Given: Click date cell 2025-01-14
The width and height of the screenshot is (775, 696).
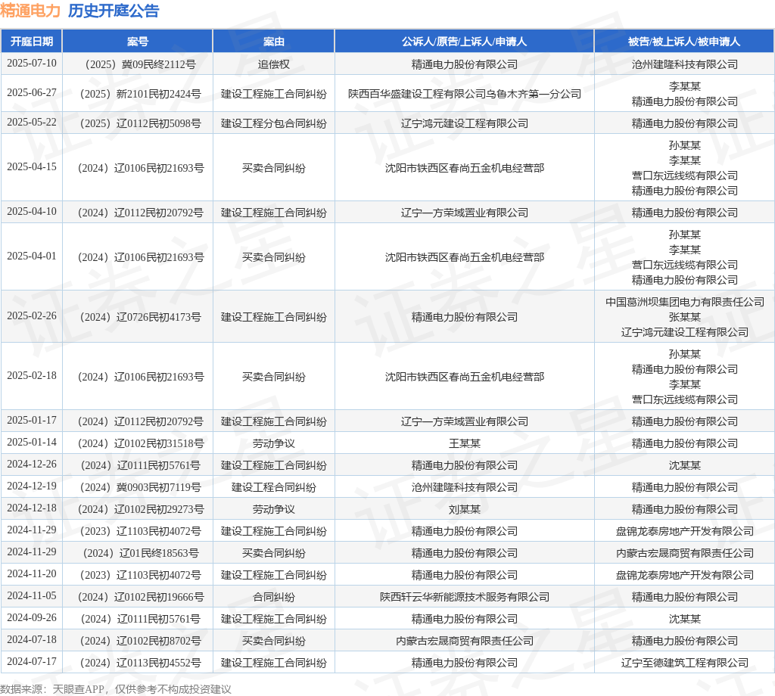Looking at the screenshot, I should pos(32,442).
